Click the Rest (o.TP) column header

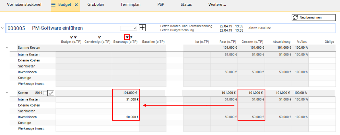click(228, 42)
